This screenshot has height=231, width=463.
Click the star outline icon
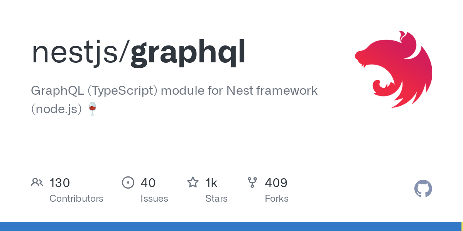[x=193, y=182]
